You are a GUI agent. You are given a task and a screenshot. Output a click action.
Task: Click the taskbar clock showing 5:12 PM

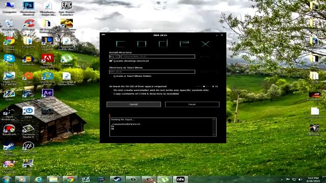tap(313, 179)
